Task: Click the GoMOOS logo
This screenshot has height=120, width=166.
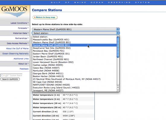Action: tap(14, 11)
